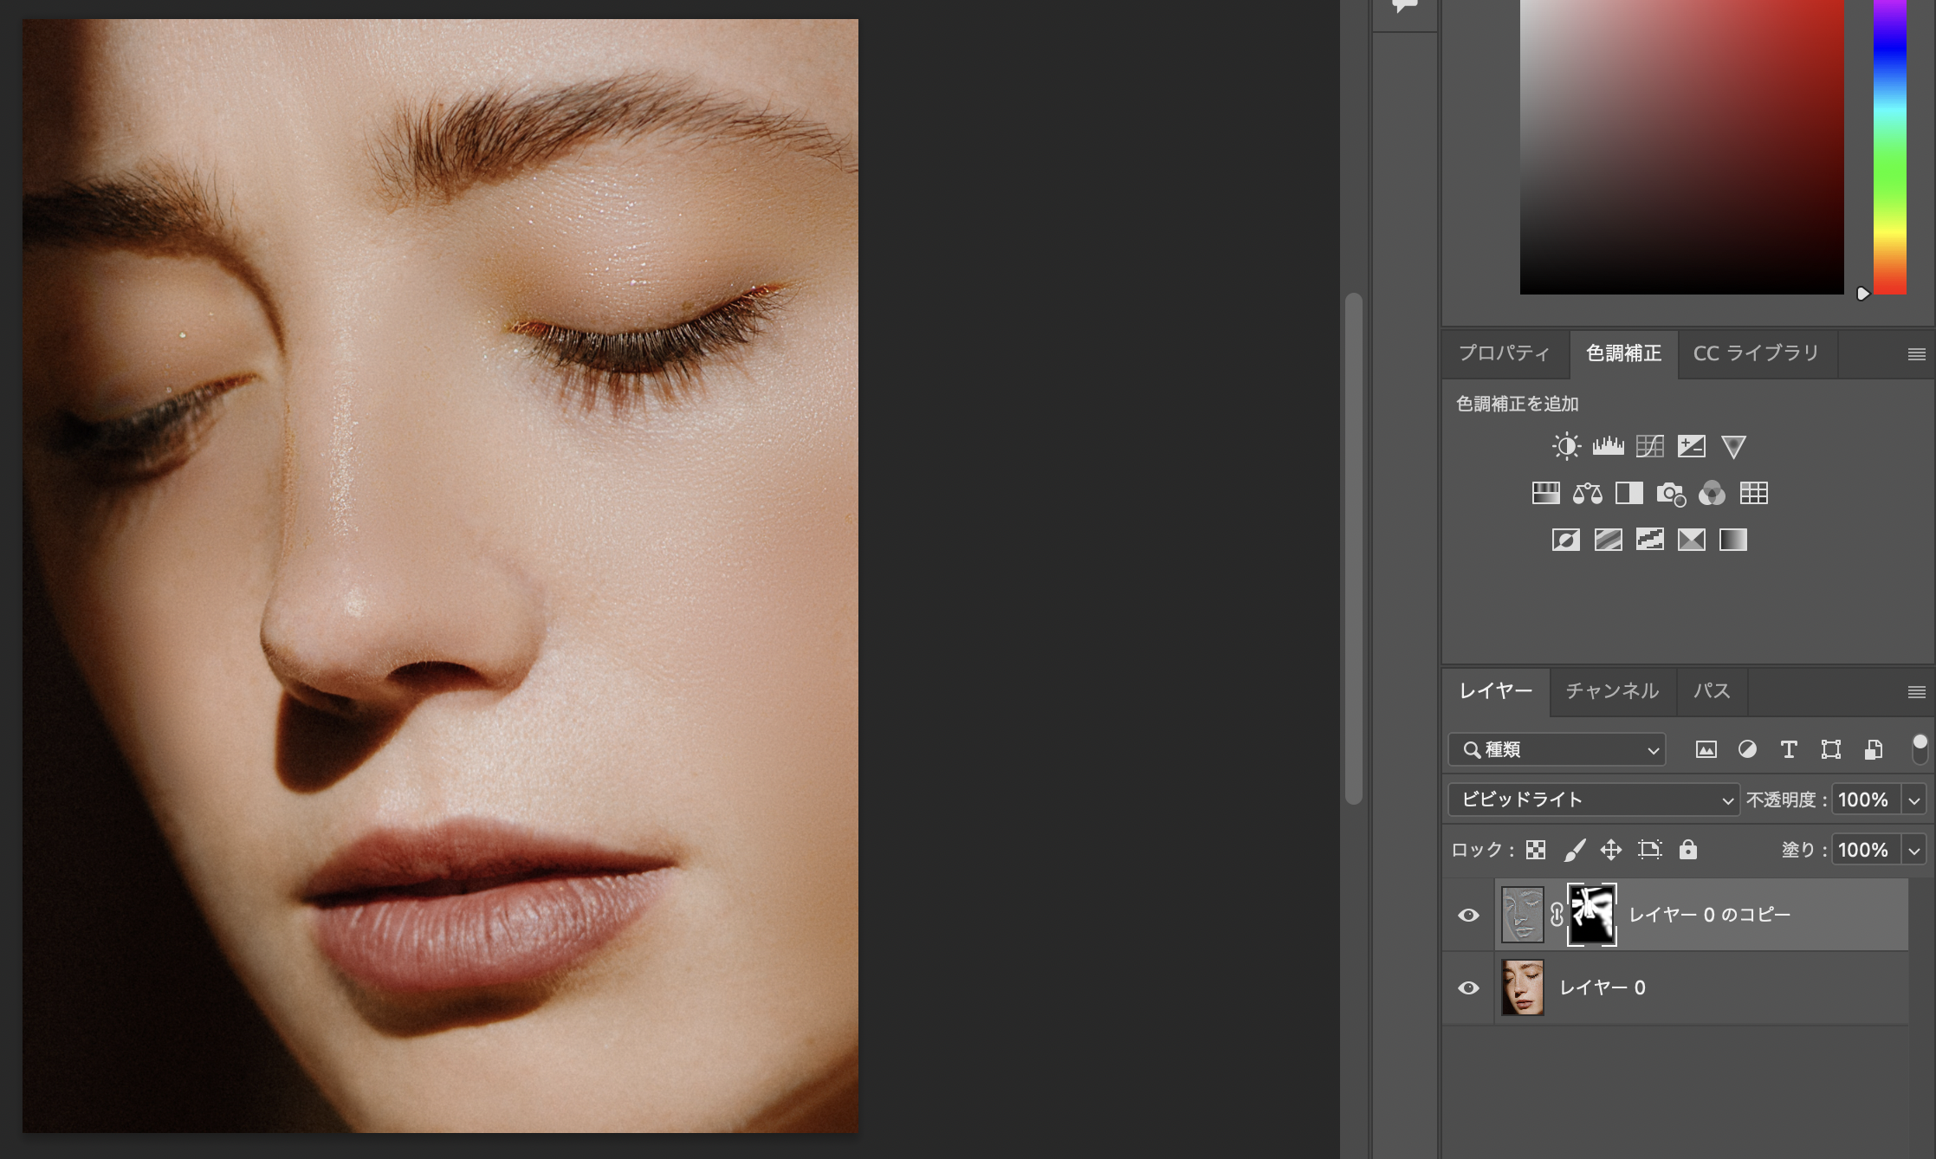Add Curves adjustment layer
This screenshot has width=1936, height=1159.
click(1649, 446)
